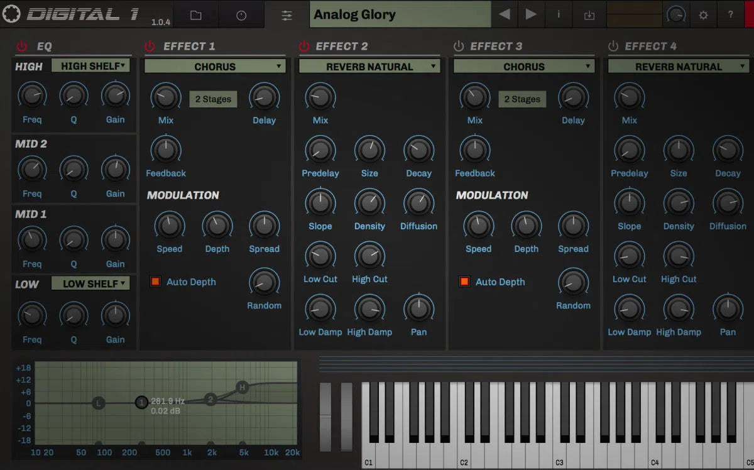Screen dimensions: 754x470
Task: Open the sliders settings panel icon
Action: 287,14
